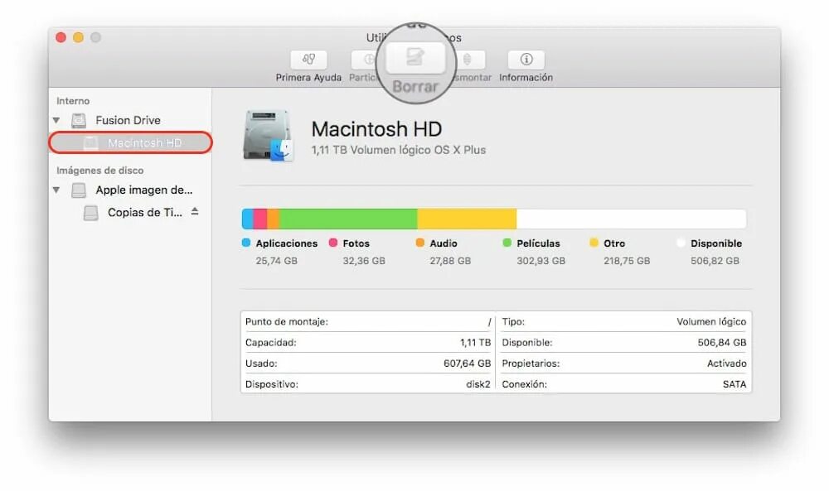Click the Desmontar toolbar icon
Image resolution: width=829 pixels, height=491 pixels.
pos(469,60)
